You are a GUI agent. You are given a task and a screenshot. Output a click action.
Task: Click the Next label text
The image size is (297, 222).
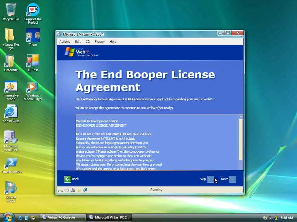(x=224, y=179)
